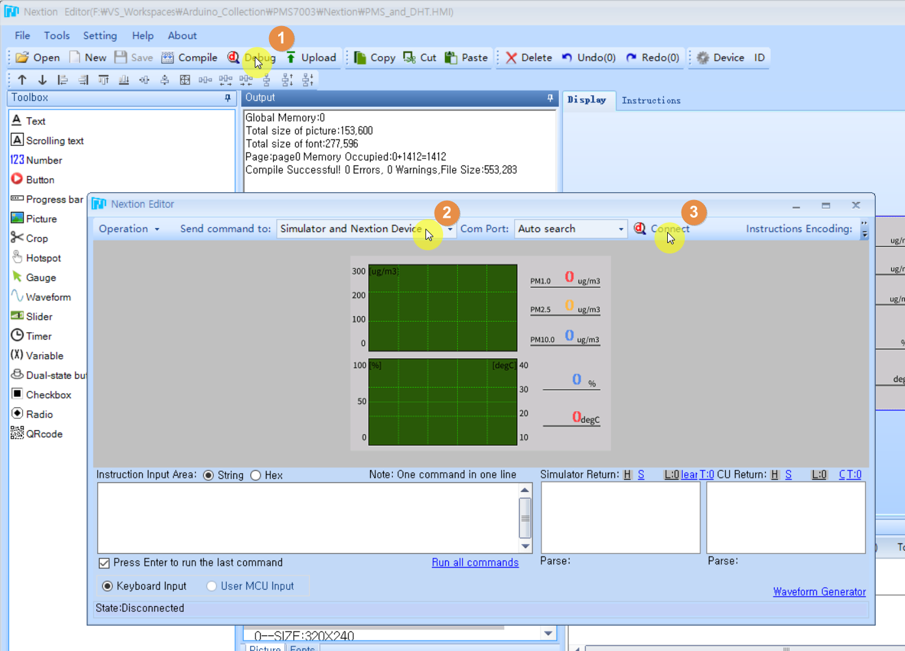Click the center vertically icon

[165, 80]
